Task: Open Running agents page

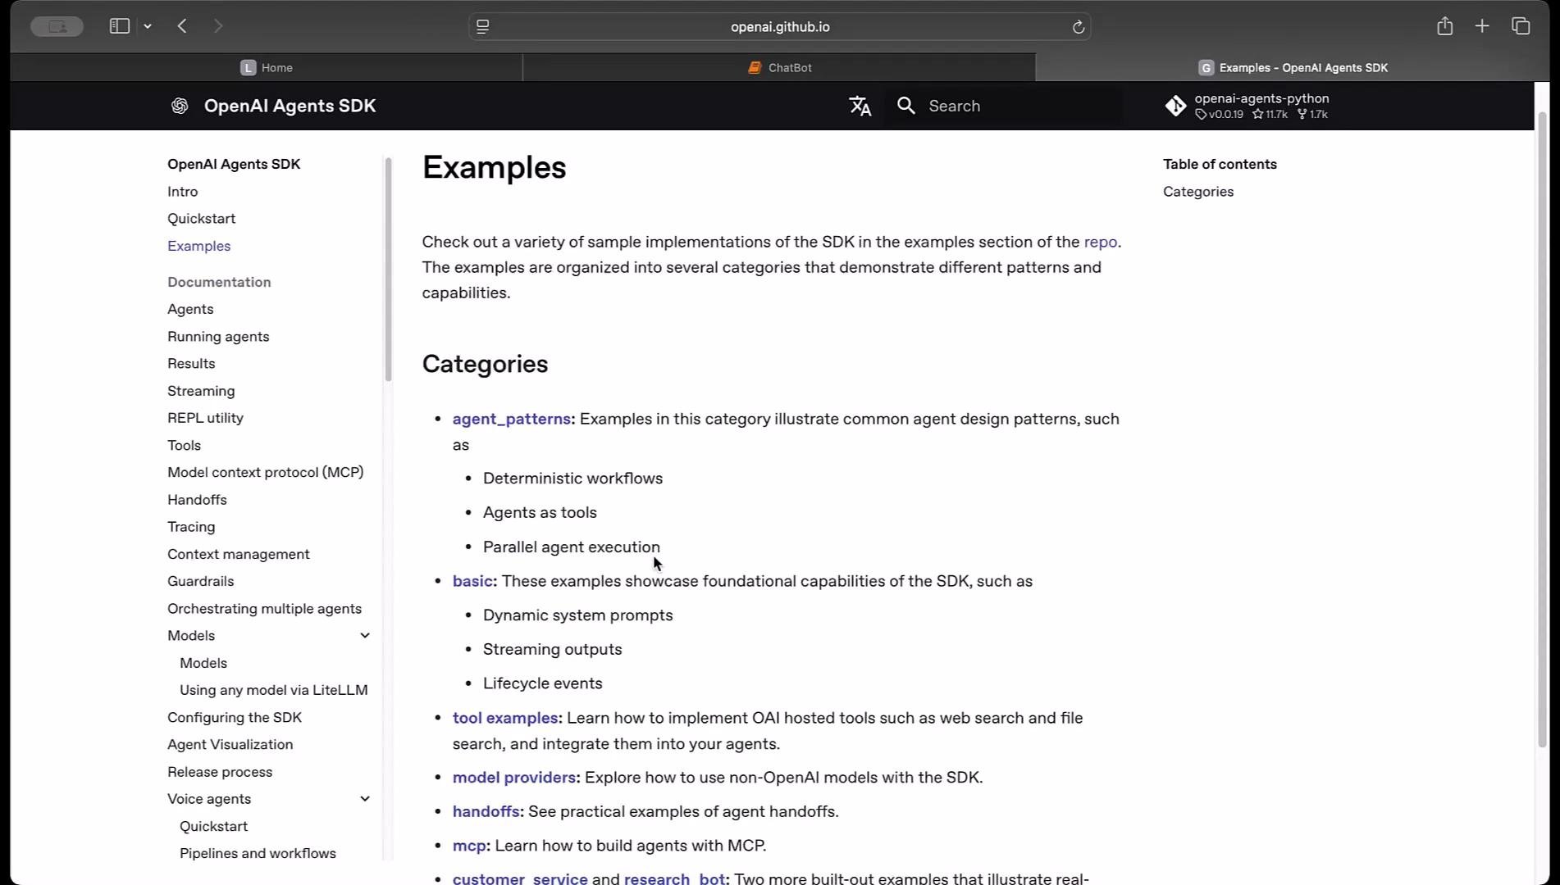Action: pyautogui.click(x=218, y=336)
